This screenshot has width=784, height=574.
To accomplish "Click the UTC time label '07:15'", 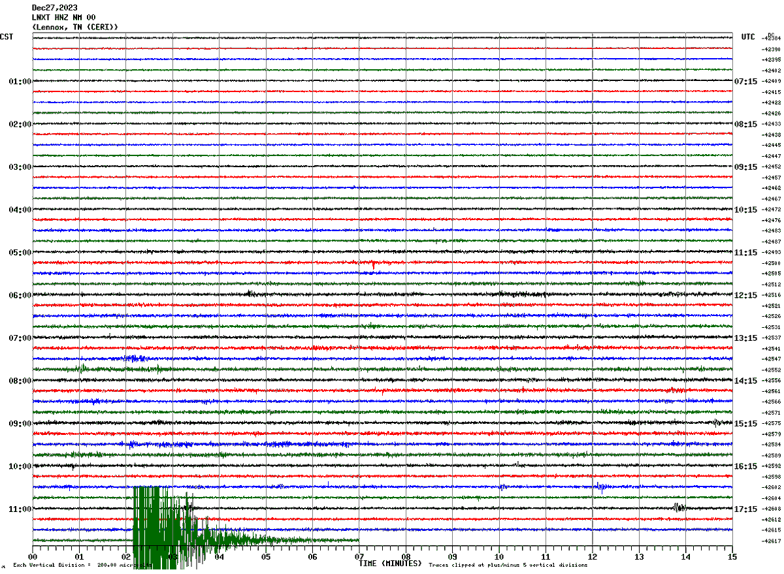I will tap(746, 82).
